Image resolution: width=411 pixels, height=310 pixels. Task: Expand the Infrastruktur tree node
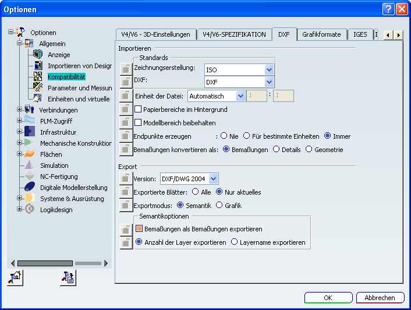20,132
